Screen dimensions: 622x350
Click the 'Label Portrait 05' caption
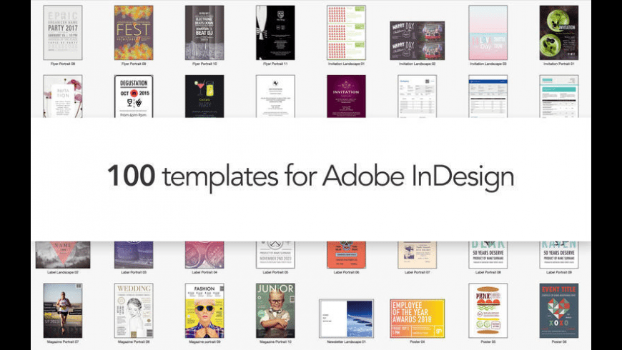click(275, 272)
